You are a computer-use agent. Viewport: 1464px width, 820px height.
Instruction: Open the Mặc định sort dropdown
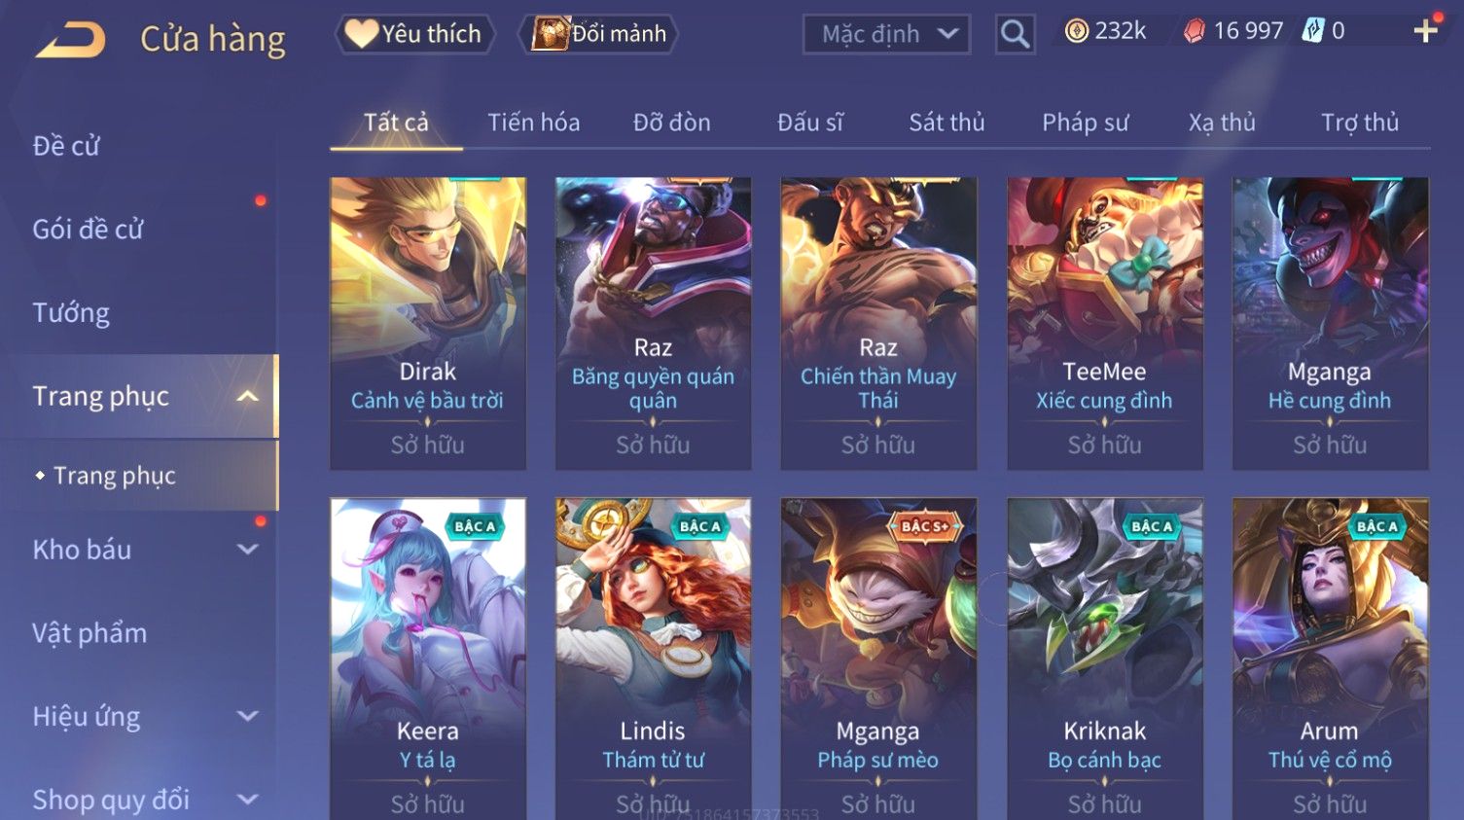coord(886,35)
